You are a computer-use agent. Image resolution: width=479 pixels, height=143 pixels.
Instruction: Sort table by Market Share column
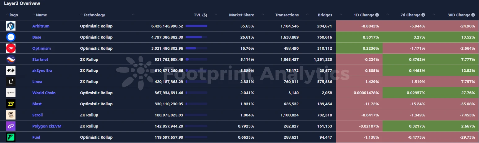coord(241,15)
